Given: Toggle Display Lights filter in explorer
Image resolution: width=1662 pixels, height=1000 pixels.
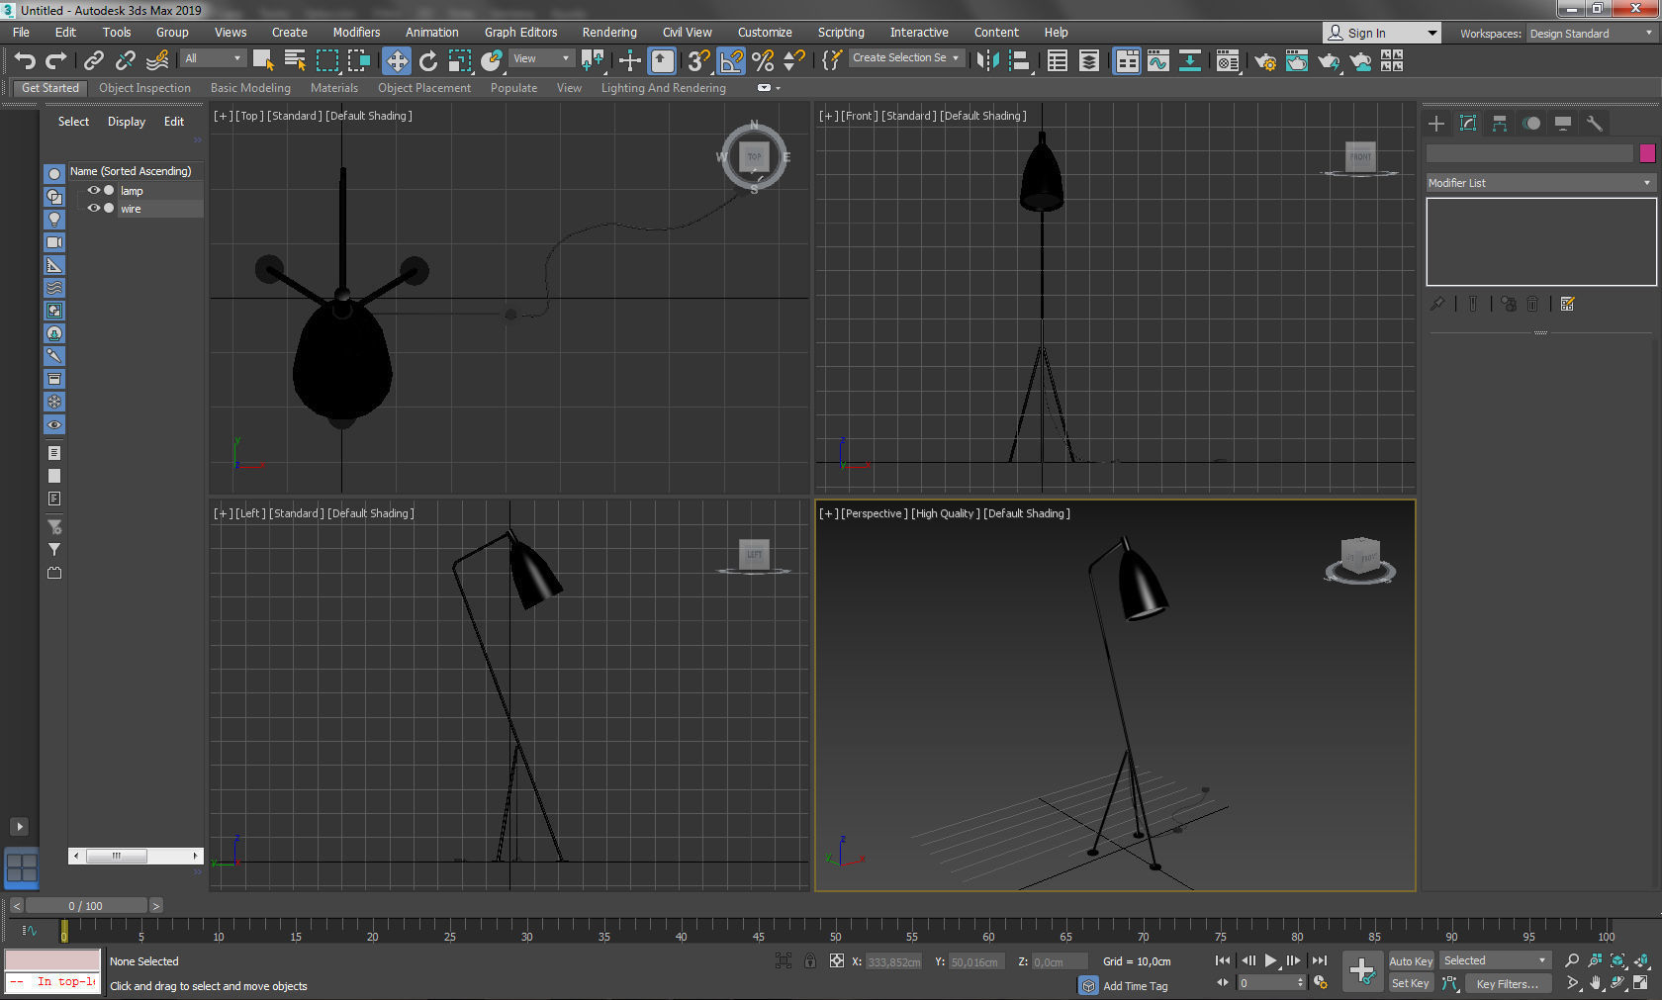Looking at the screenshot, I should tap(54, 220).
